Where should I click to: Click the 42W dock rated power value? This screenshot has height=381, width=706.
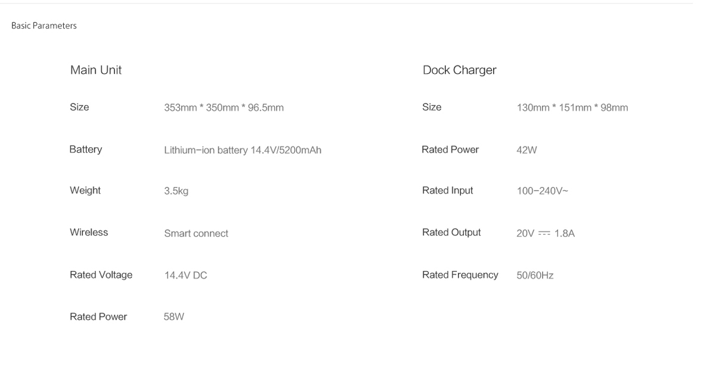527,150
